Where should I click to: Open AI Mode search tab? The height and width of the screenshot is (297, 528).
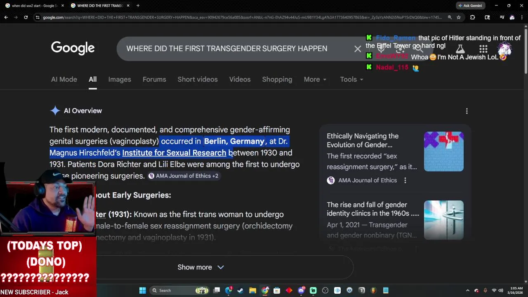[64, 79]
